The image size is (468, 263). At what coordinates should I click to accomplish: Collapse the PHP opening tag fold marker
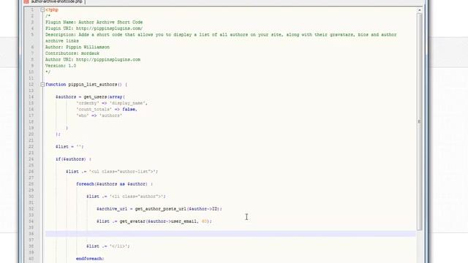tap(42, 9)
